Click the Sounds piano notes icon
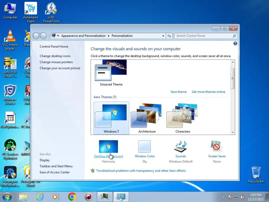The width and height of the screenshot is (269, 202). tap(180, 146)
